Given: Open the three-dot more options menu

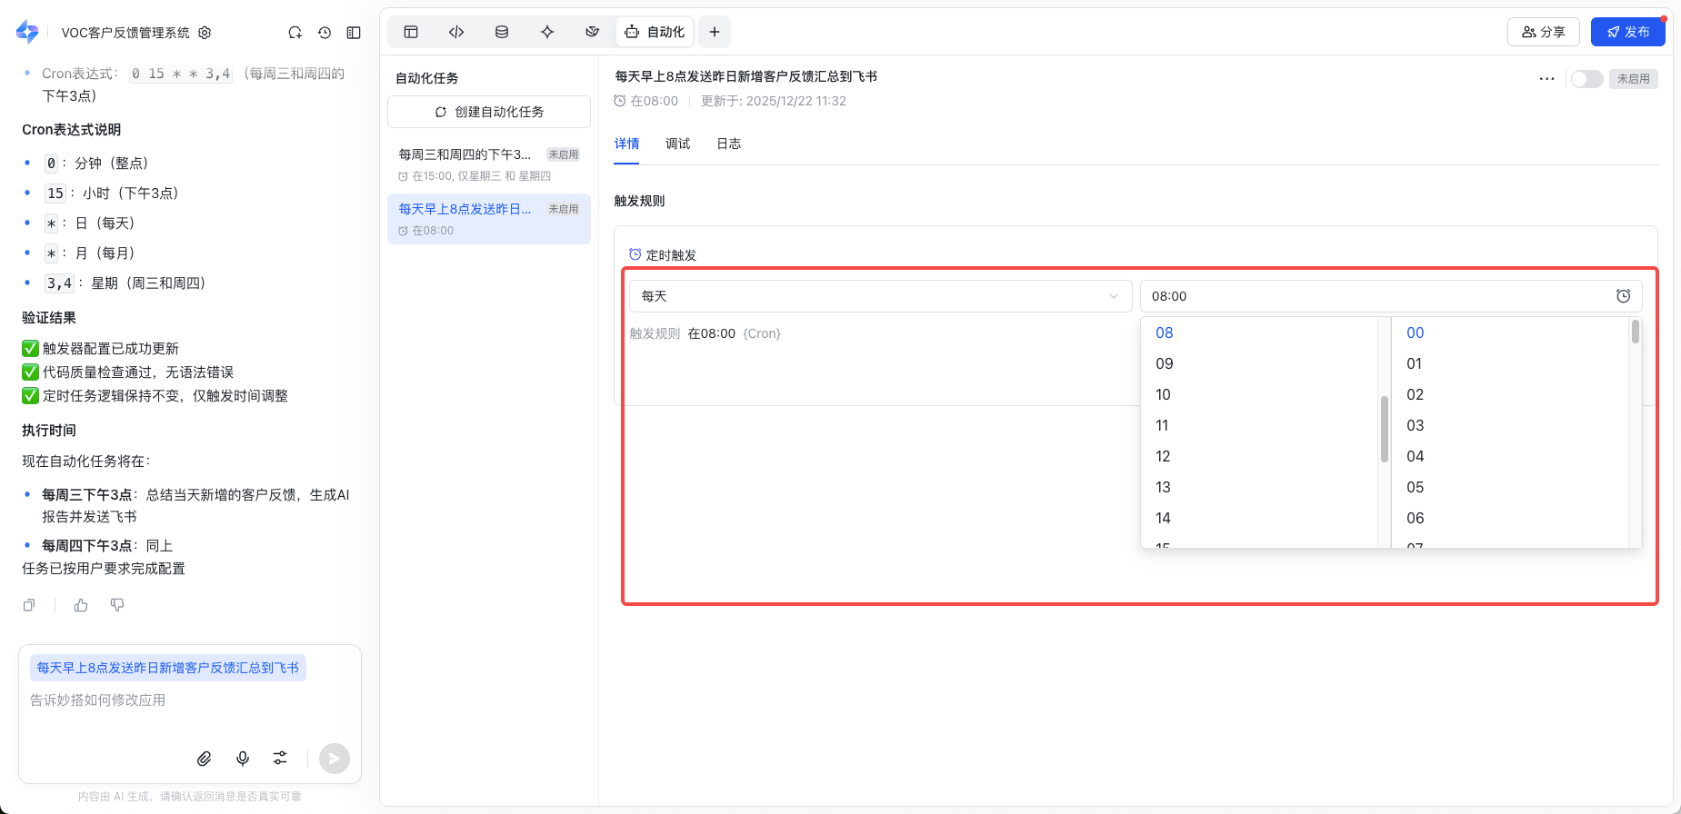Looking at the screenshot, I should tap(1546, 79).
